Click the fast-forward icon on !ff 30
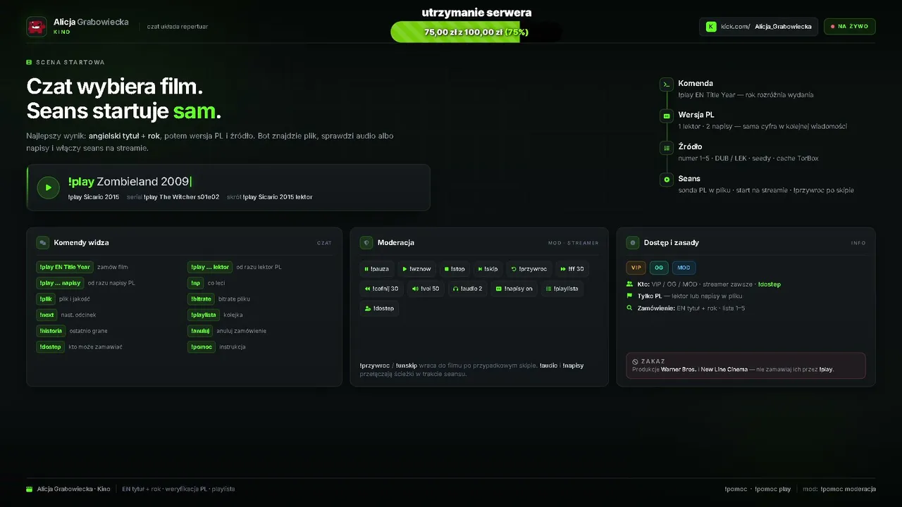The width and height of the screenshot is (902, 507). [563, 269]
